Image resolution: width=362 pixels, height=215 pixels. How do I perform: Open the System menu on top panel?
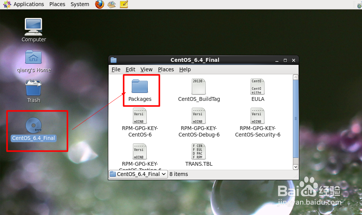[x=80, y=4]
